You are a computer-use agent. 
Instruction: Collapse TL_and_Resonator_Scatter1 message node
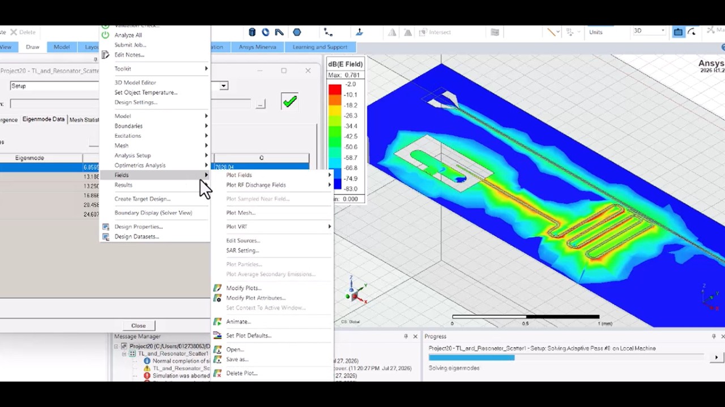coord(125,354)
